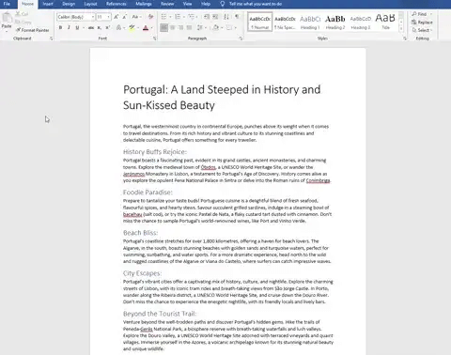Expand the highlight color dropdown arrow
Viewport: 451px width, 355px height.
pyautogui.click(x=138, y=28)
